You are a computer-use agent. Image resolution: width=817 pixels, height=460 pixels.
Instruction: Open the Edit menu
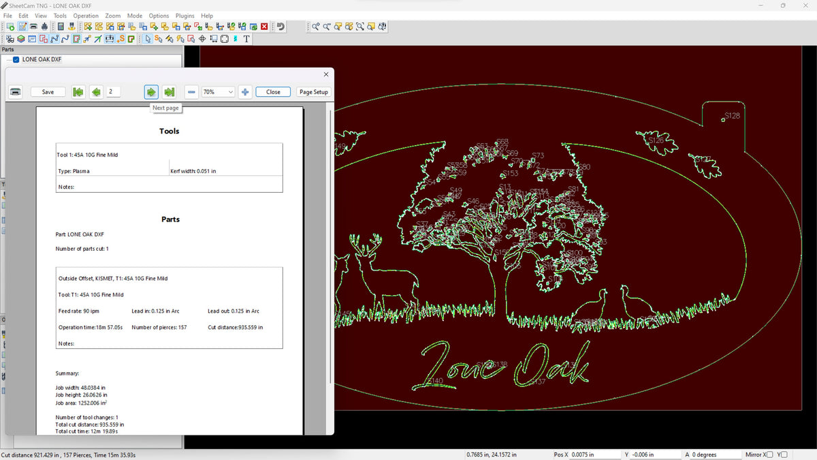(x=24, y=16)
